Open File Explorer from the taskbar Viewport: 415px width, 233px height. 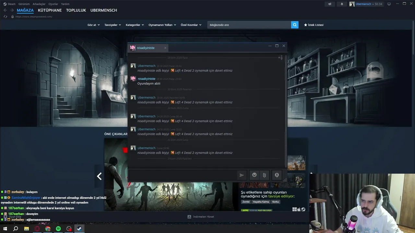click(27, 229)
